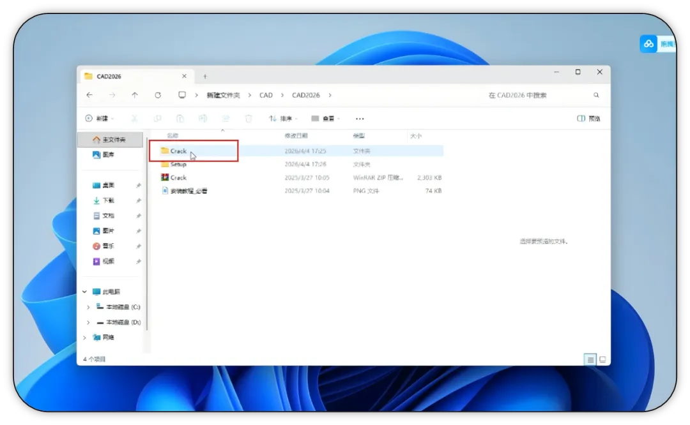Click chevron after CAD in address bar

[282, 95]
